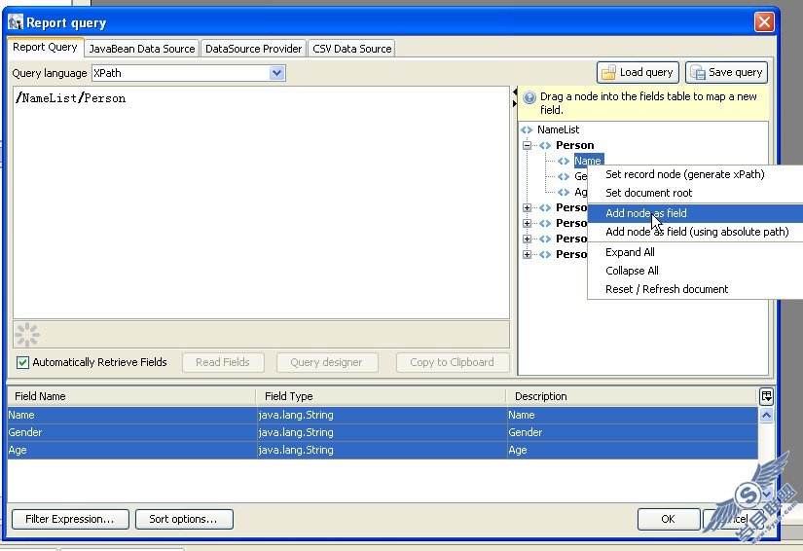
Task: Select the Gender row in fields table
Action: click(x=383, y=432)
